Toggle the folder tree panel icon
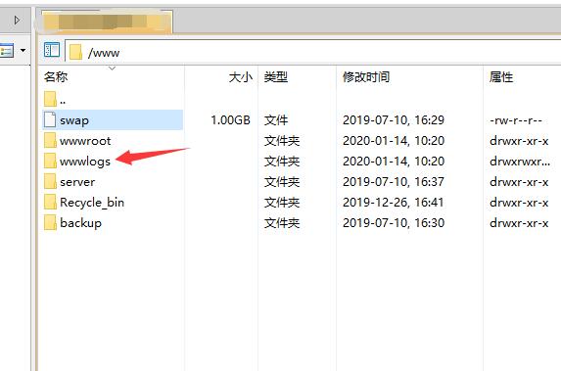The image size is (561, 371). [x=52, y=50]
